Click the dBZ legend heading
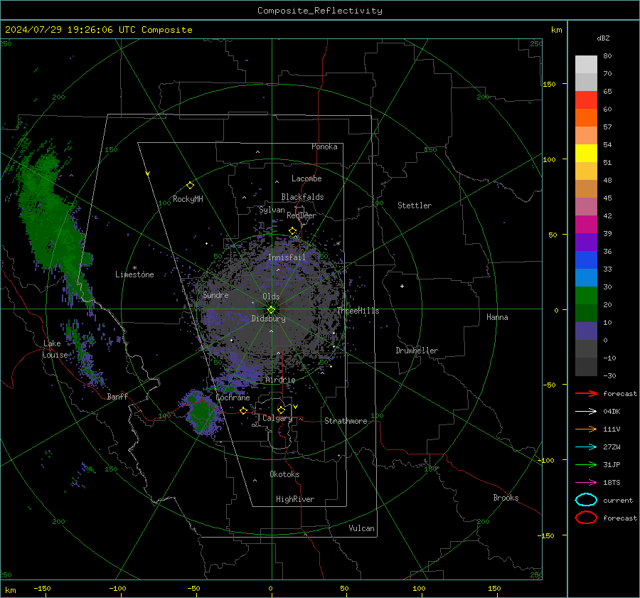Viewport: 640px width, 598px height. [603, 38]
